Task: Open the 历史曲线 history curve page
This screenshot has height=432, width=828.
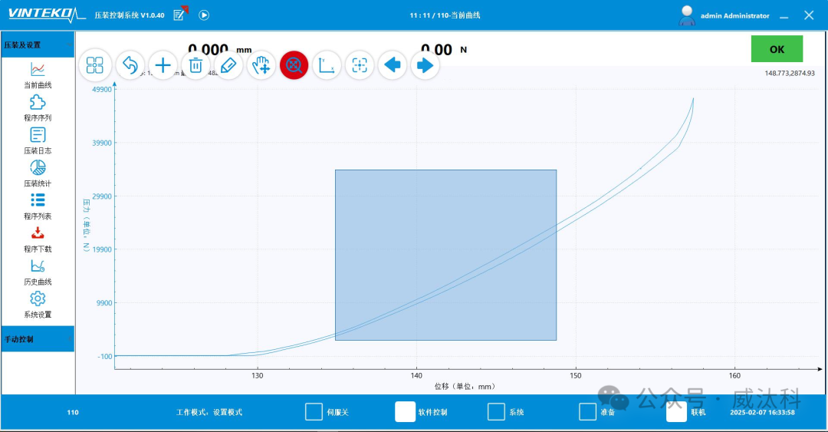Action: click(x=38, y=272)
